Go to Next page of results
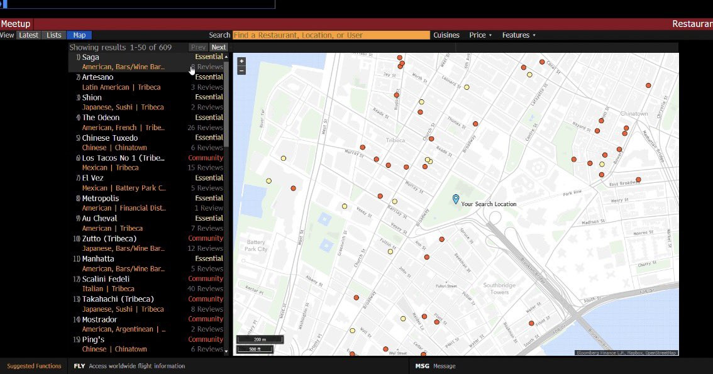 [218, 47]
